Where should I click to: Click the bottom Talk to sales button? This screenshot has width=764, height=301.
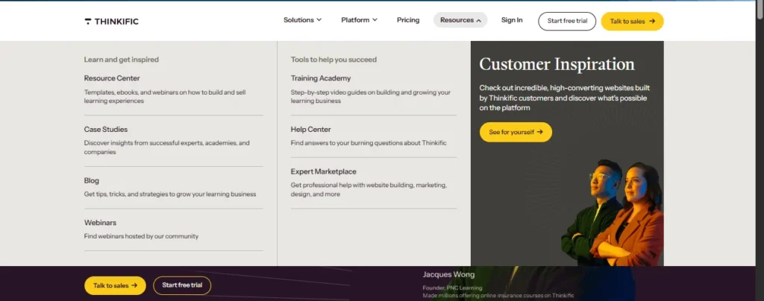click(x=115, y=285)
